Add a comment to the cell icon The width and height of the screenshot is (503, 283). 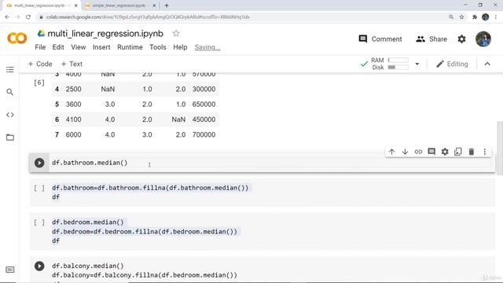(x=431, y=152)
